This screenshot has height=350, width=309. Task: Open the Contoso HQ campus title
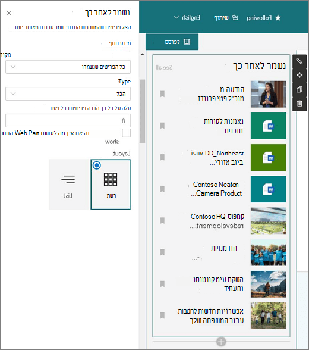[217, 221]
